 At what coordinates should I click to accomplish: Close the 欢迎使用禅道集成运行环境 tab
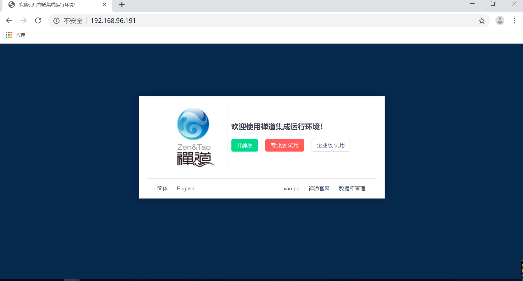tap(104, 5)
